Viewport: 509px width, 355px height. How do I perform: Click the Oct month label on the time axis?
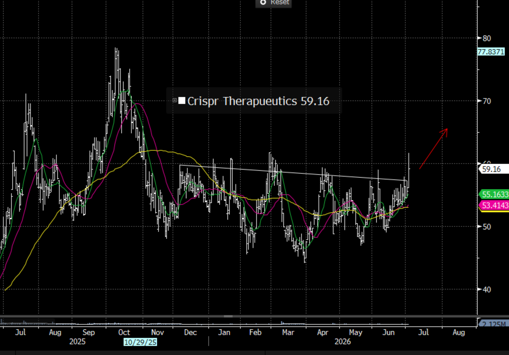coord(124,332)
